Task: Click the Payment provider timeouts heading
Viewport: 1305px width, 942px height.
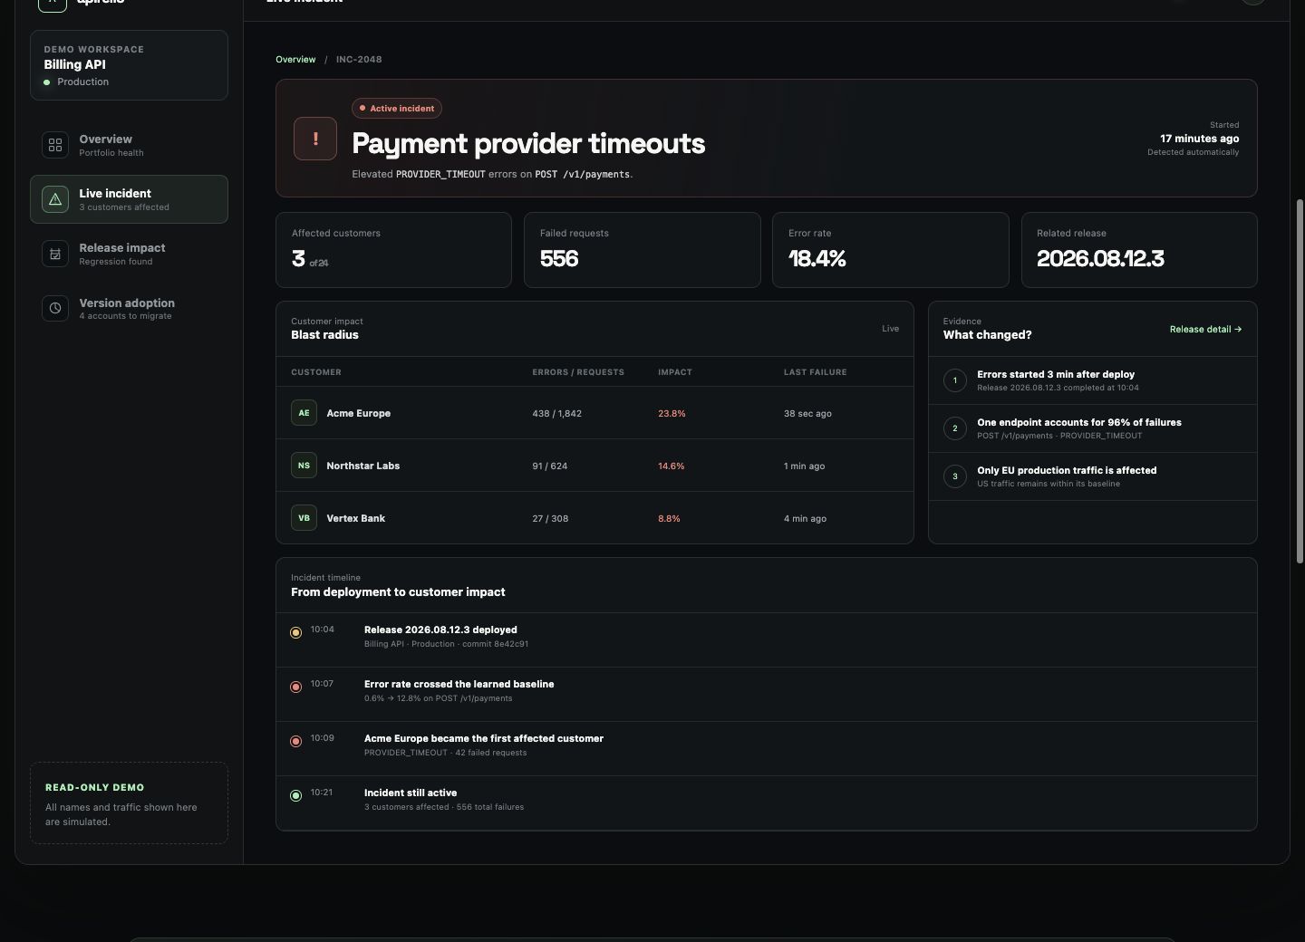Action: (528, 143)
